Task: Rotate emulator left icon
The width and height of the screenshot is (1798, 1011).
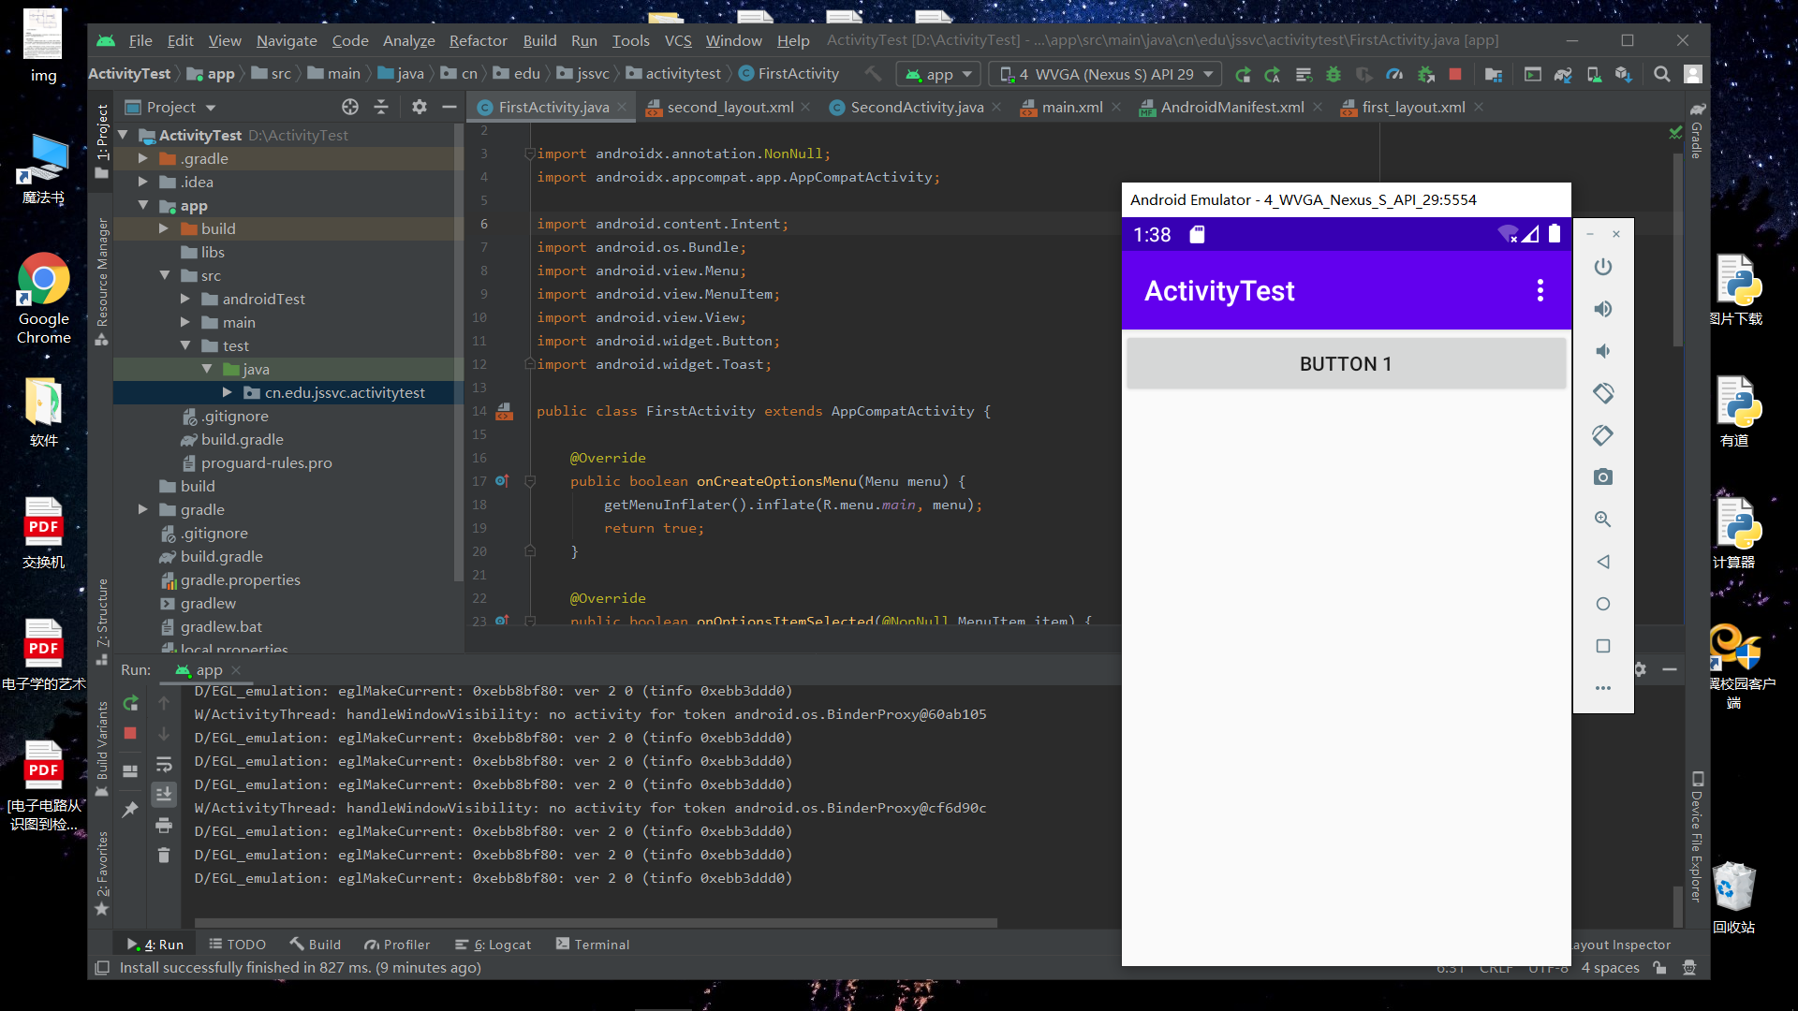Action: click(x=1603, y=393)
